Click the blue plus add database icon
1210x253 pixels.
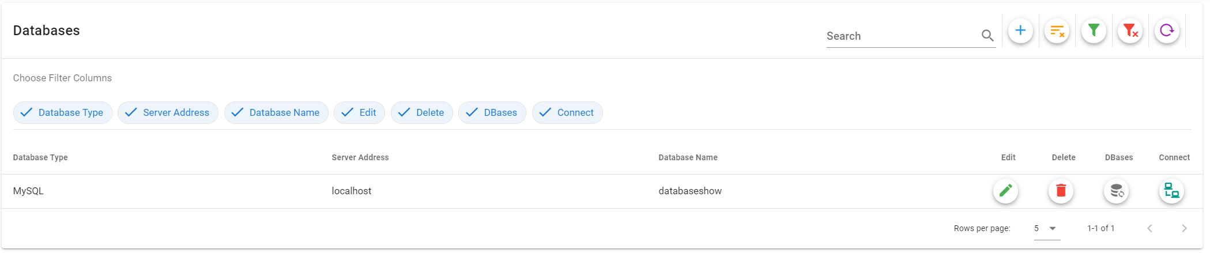[1020, 31]
